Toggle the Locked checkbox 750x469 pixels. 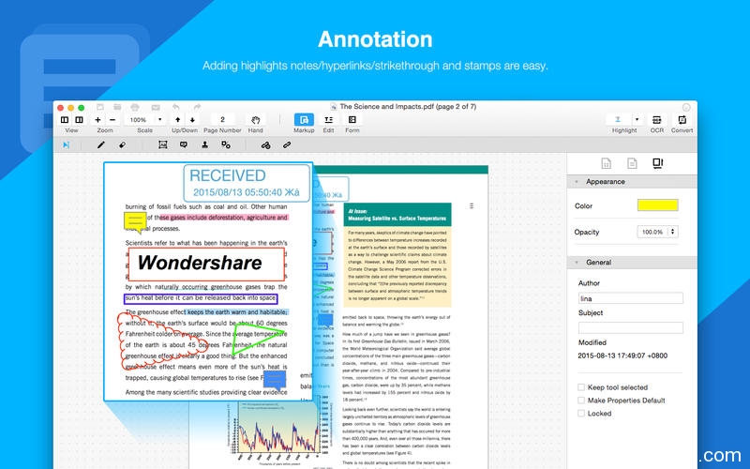(581, 413)
